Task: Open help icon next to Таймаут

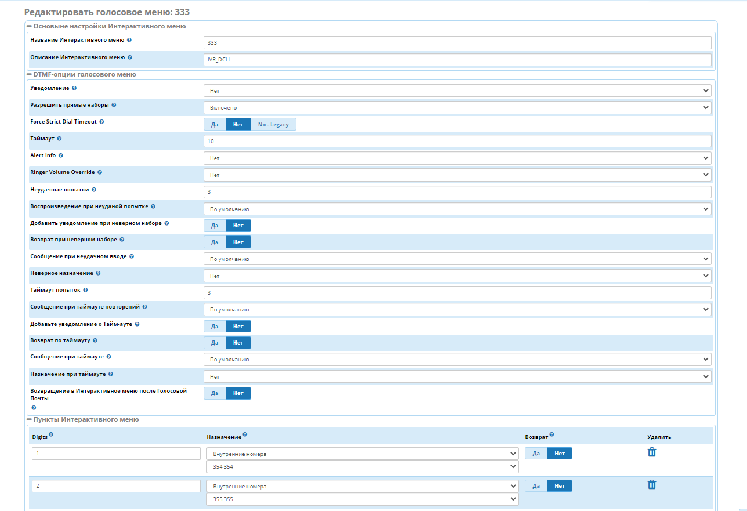Action: [x=59, y=139]
